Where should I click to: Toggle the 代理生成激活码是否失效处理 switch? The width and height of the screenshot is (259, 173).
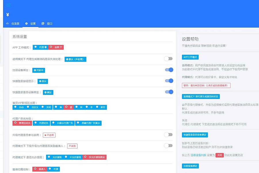[168, 59]
